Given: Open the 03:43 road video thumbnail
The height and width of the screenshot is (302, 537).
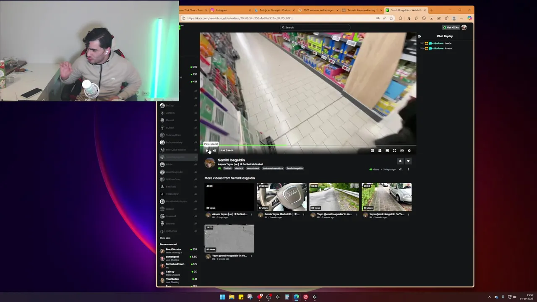Looking at the screenshot, I should click(334, 197).
